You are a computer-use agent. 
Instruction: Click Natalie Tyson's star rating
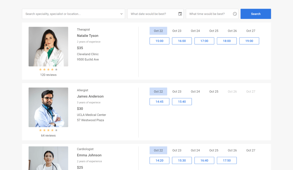[x=48, y=70]
